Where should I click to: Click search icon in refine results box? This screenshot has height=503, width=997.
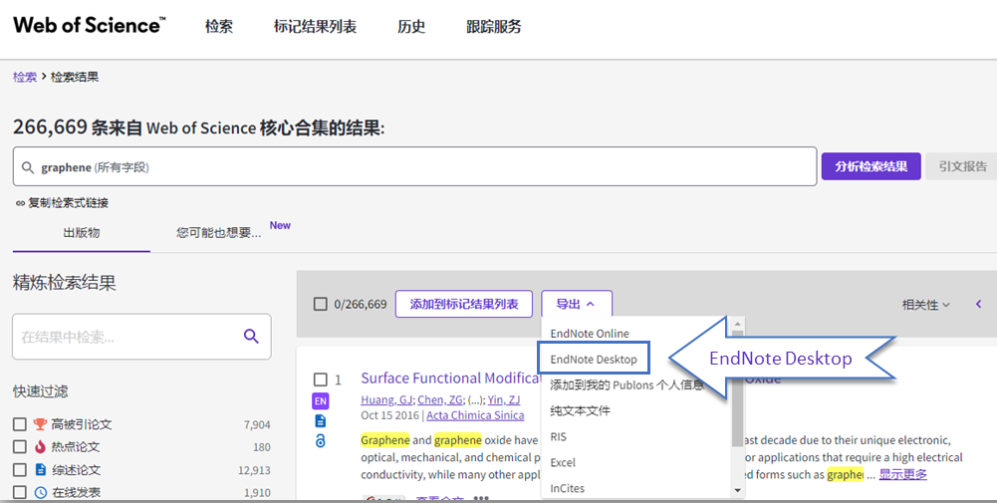tap(251, 337)
